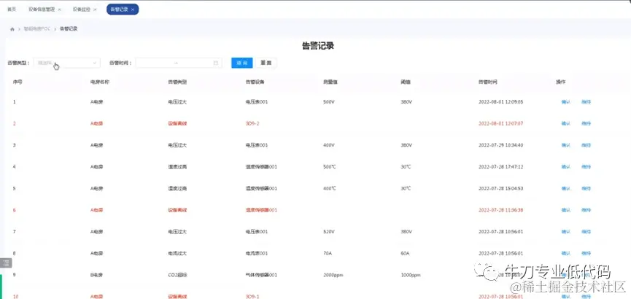Click the link beside 确认 in the 500V row
Screen dimensions: 631x299
(586, 102)
